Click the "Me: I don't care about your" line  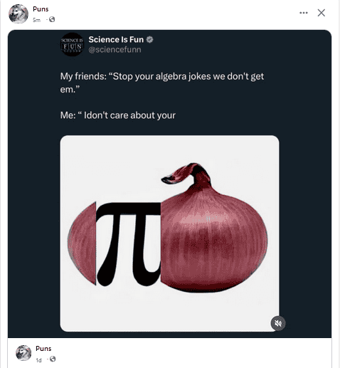118,115
